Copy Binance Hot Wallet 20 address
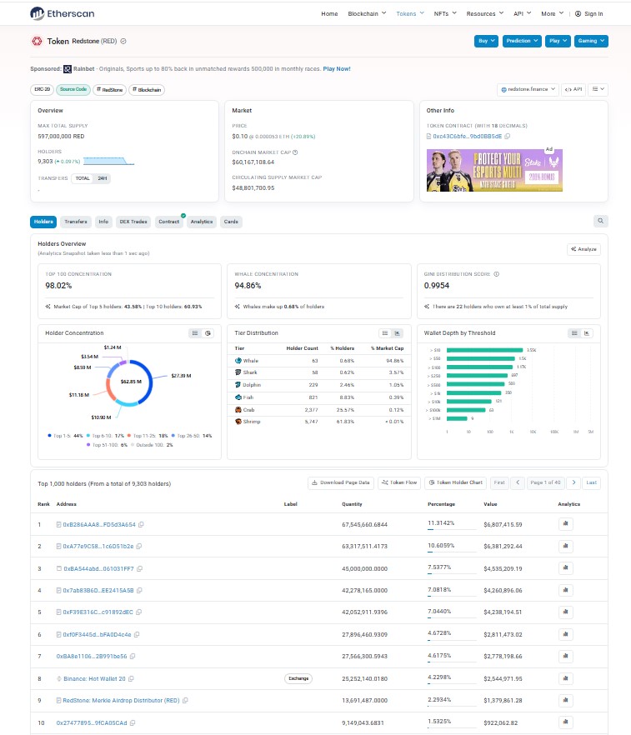The width and height of the screenshot is (631, 735). [x=131, y=678]
